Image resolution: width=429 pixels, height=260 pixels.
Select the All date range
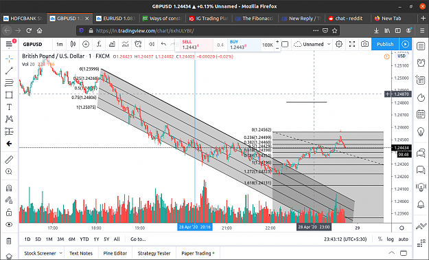click(117, 239)
